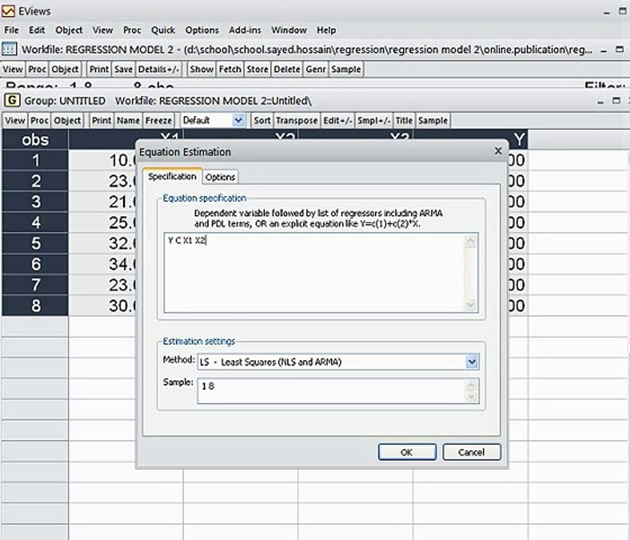The image size is (630, 540).
Task: Click Delete in workfile toolbar
Action: click(286, 69)
